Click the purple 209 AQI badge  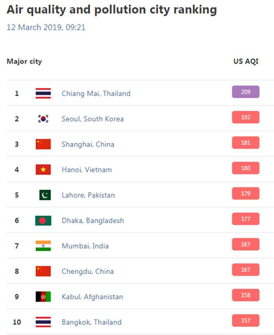[x=246, y=92]
